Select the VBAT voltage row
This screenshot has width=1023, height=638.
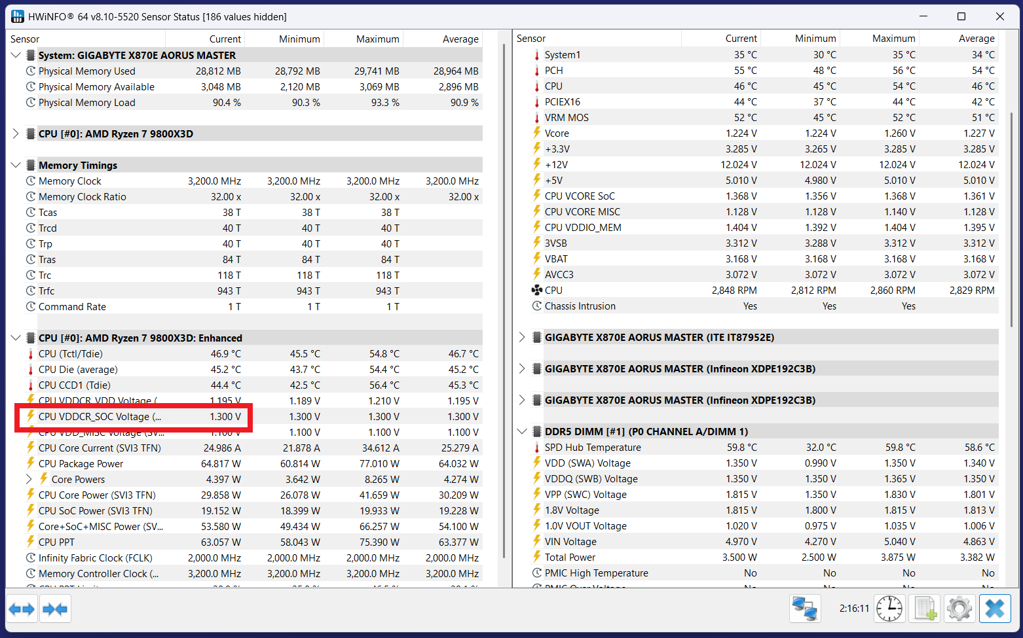coord(765,259)
